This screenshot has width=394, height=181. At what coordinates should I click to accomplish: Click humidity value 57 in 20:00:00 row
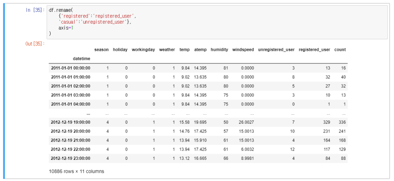tap(226, 131)
